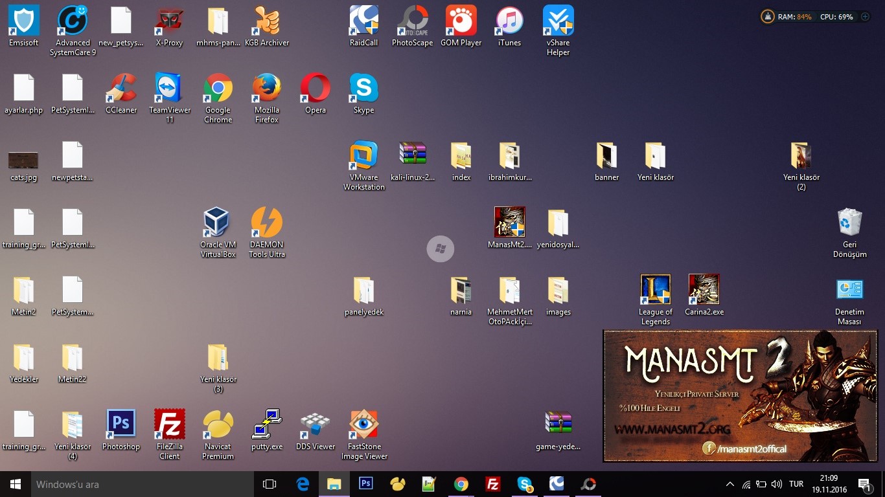Select the Yedekler folder
The image size is (885, 497).
point(24,362)
